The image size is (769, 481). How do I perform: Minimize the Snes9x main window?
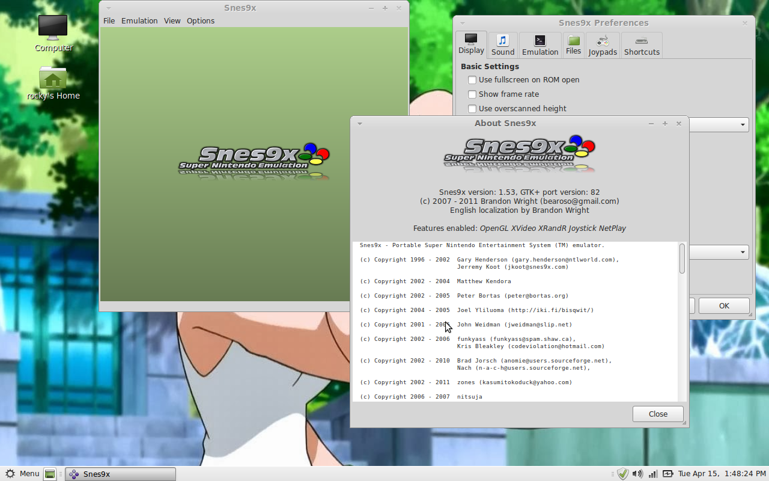pyautogui.click(x=371, y=8)
